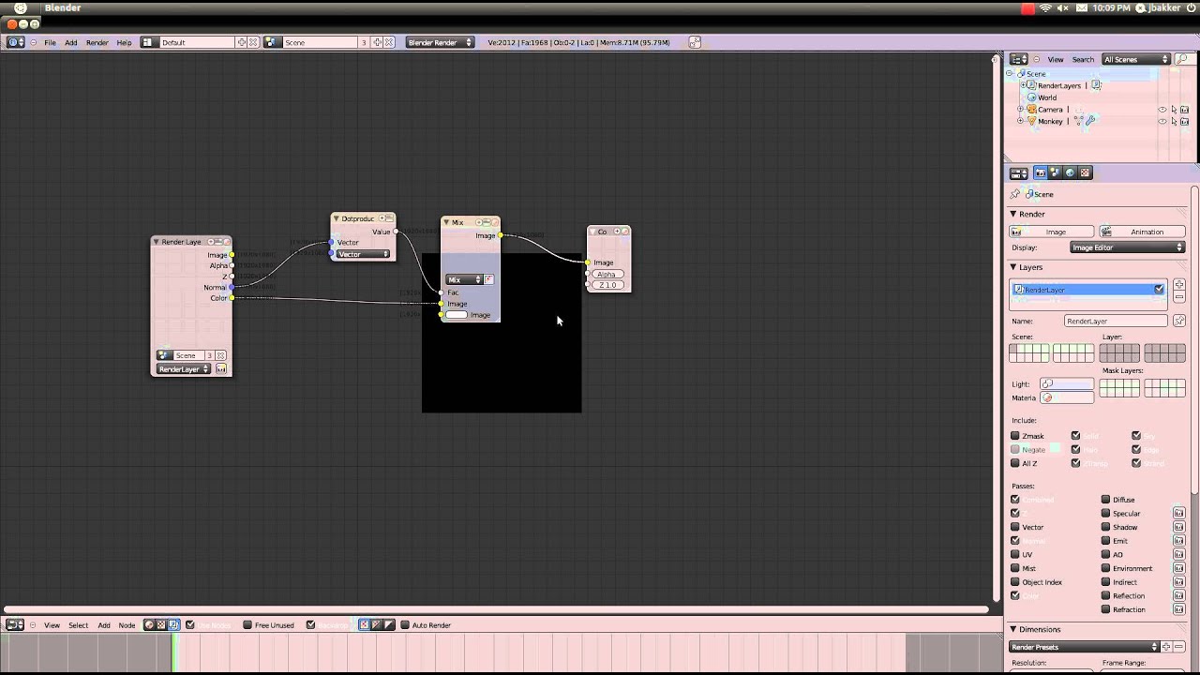1200x675 pixels.
Task: Click the pin icon next to Scene breadcrumb
Action: pos(1015,194)
